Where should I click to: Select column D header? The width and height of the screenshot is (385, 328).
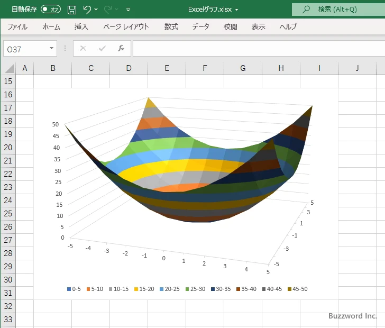[129, 68]
